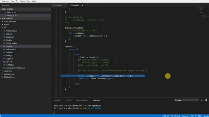Screen dimensions: 209x117
Task: Change file encoding UTF-8 in status bar
Action: [194, 116]
